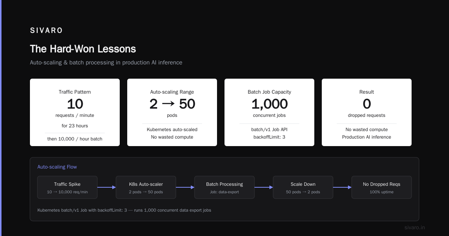Click the 1,000 figure

[x=269, y=104]
